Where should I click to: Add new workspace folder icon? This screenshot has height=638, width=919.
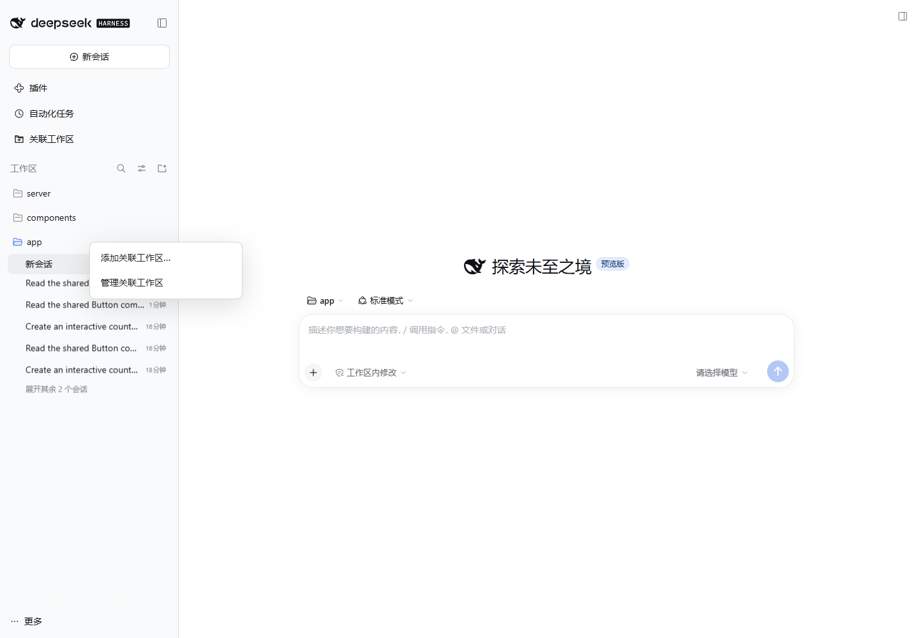click(162, 168)
